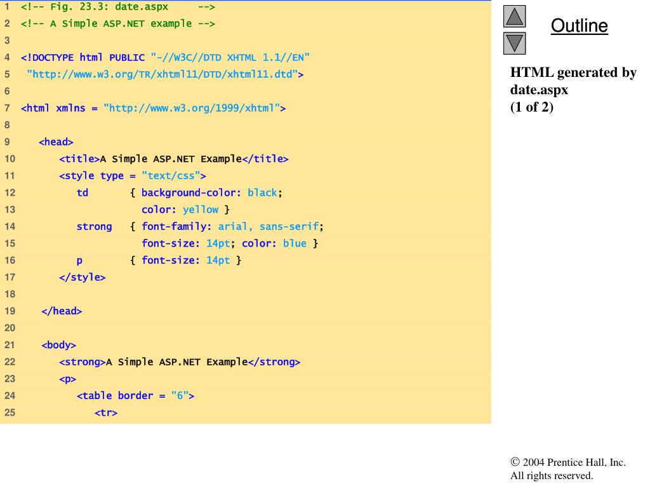Viewport: 650px width, 488px height.
Task: Click the p font-size 14pt rule
Action: [x=159, y=260]
